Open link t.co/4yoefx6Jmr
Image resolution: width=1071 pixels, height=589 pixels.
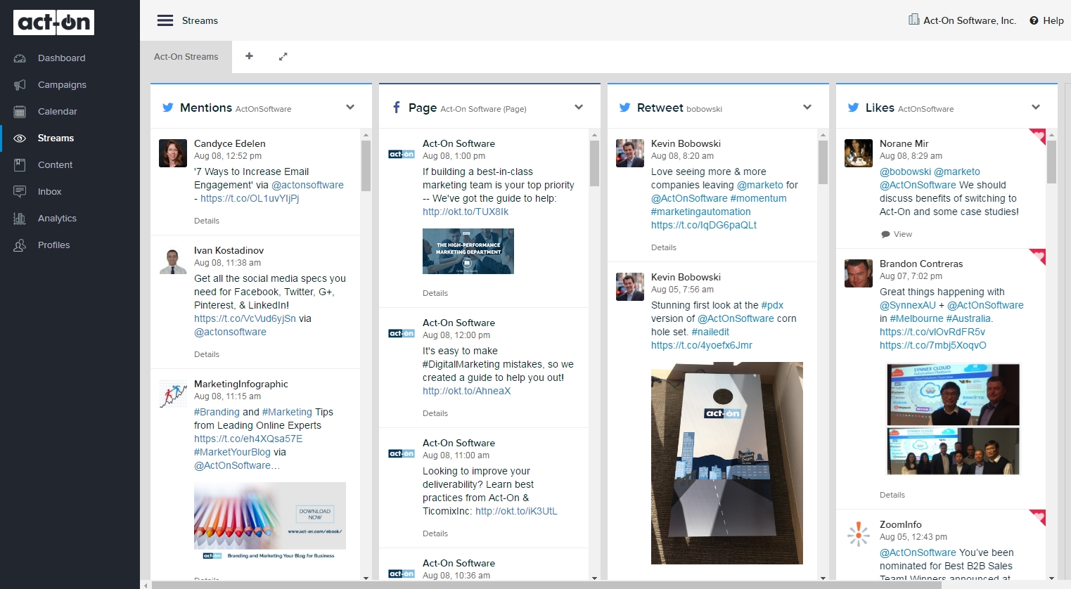[702, 345]
